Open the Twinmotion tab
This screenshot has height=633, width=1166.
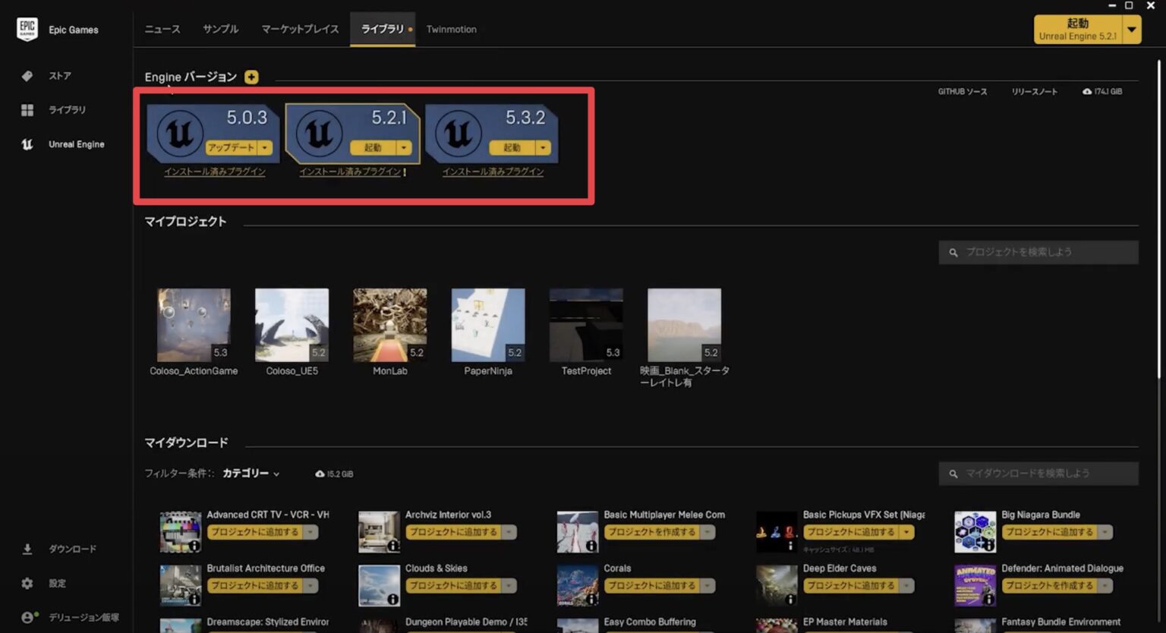(451, 29)
